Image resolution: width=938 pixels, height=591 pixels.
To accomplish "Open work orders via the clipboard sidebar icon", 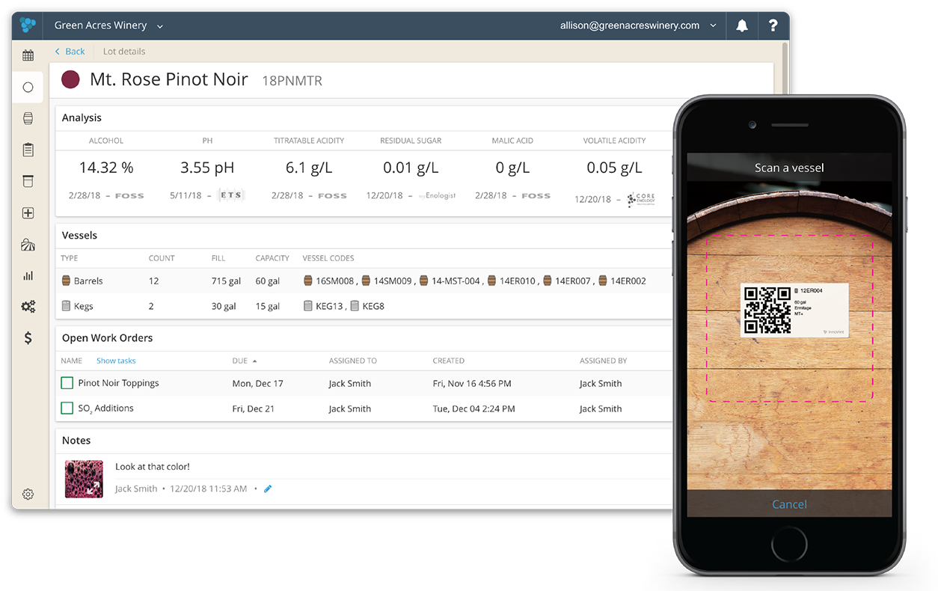I will [x=28, y=150].
